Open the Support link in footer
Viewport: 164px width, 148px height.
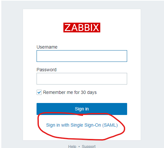(89, 146)
